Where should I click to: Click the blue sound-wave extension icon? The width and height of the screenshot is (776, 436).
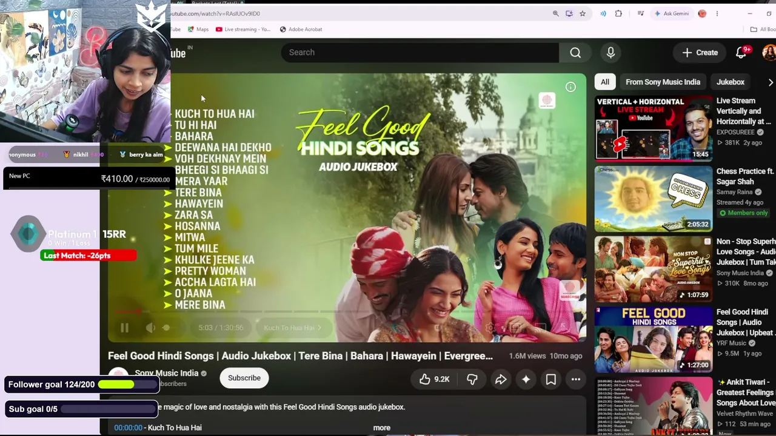[x=603, y=13]
